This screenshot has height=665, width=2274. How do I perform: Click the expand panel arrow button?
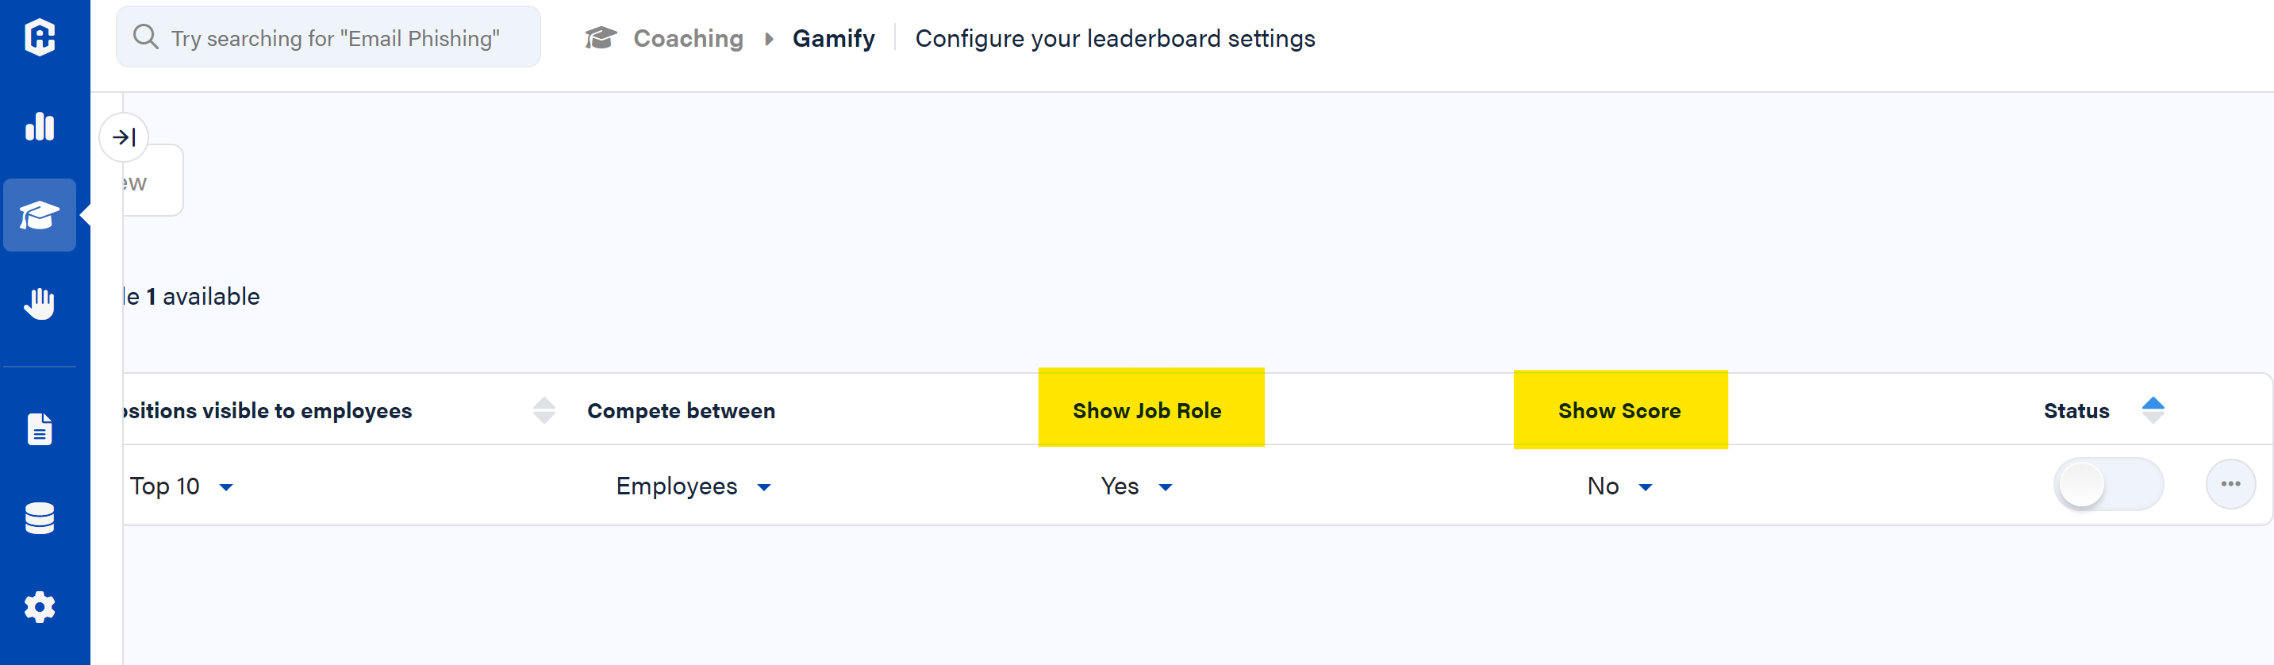tap(124, 138)
